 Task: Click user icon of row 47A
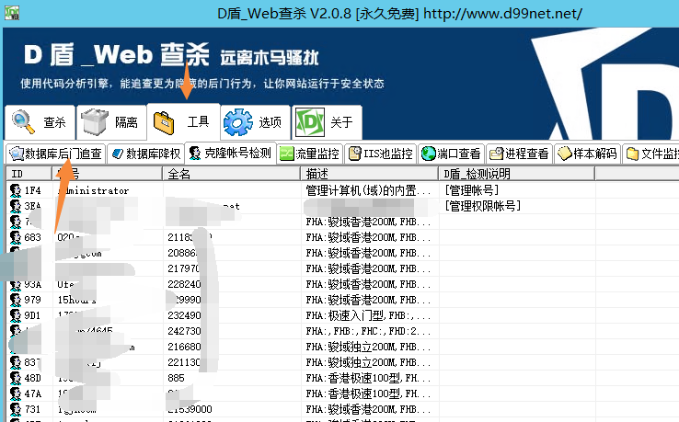(x=15, y=393)
